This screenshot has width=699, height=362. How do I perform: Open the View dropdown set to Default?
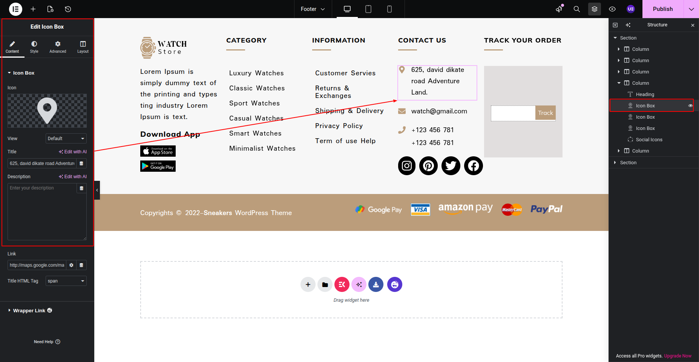[x=66, y=139]
